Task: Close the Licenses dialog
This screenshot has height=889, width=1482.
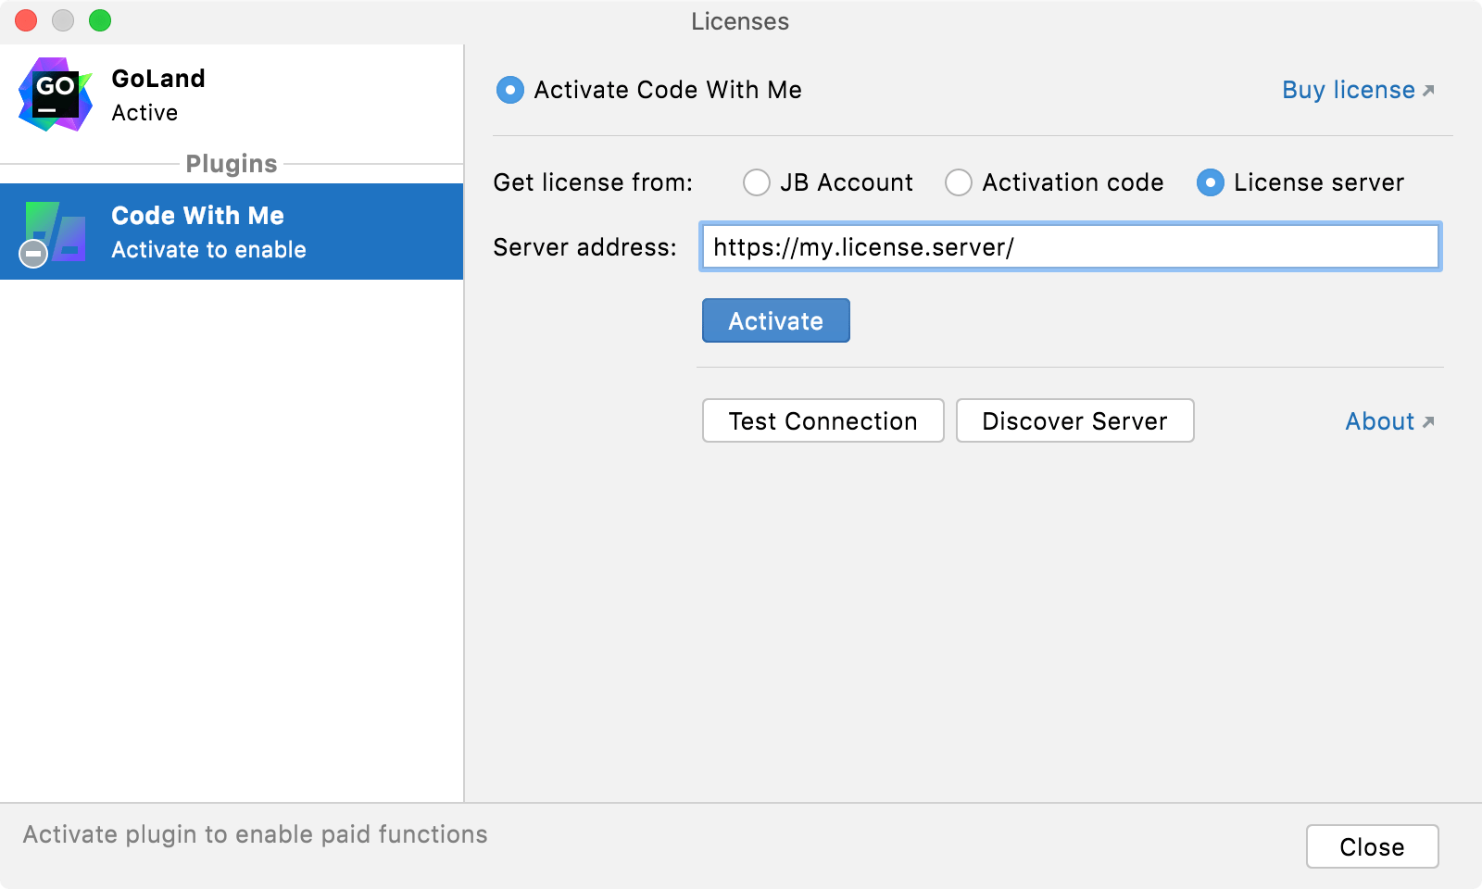Action: coord(1372,845)
